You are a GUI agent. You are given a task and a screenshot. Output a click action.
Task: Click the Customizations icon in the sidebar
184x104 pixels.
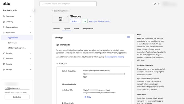[4, 27]
